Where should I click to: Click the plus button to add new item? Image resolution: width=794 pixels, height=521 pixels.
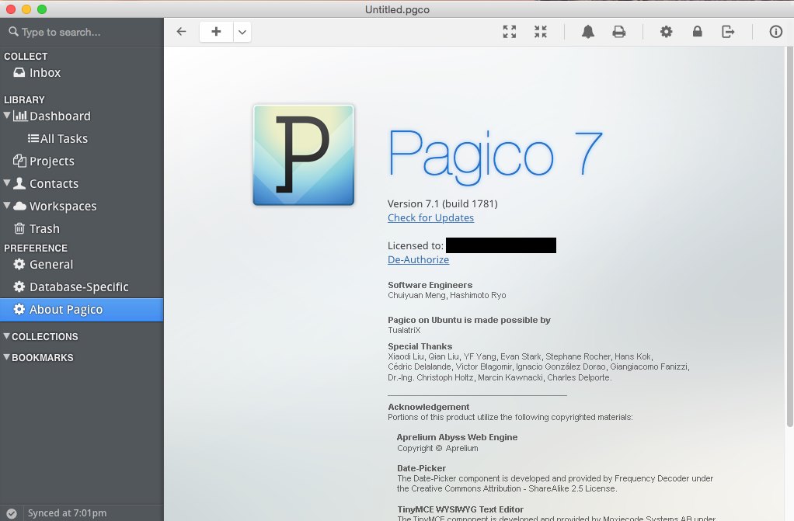216,32
